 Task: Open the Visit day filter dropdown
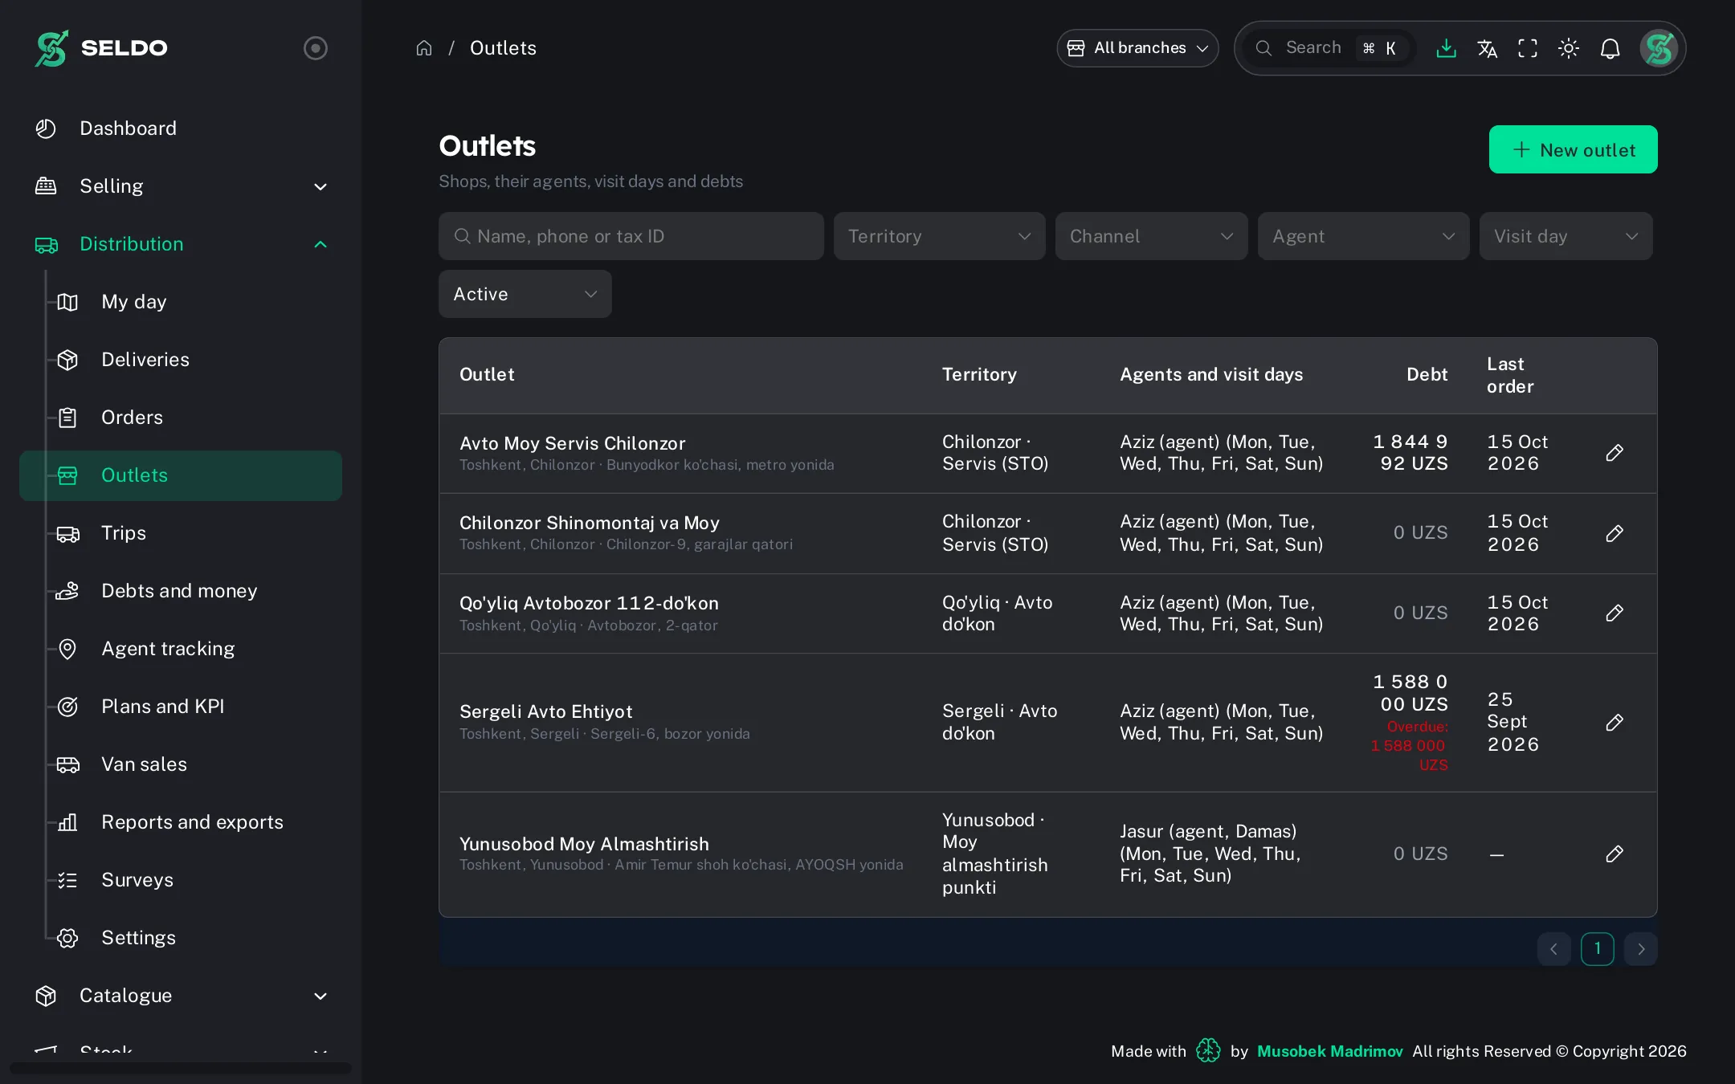pos(1566,236)
